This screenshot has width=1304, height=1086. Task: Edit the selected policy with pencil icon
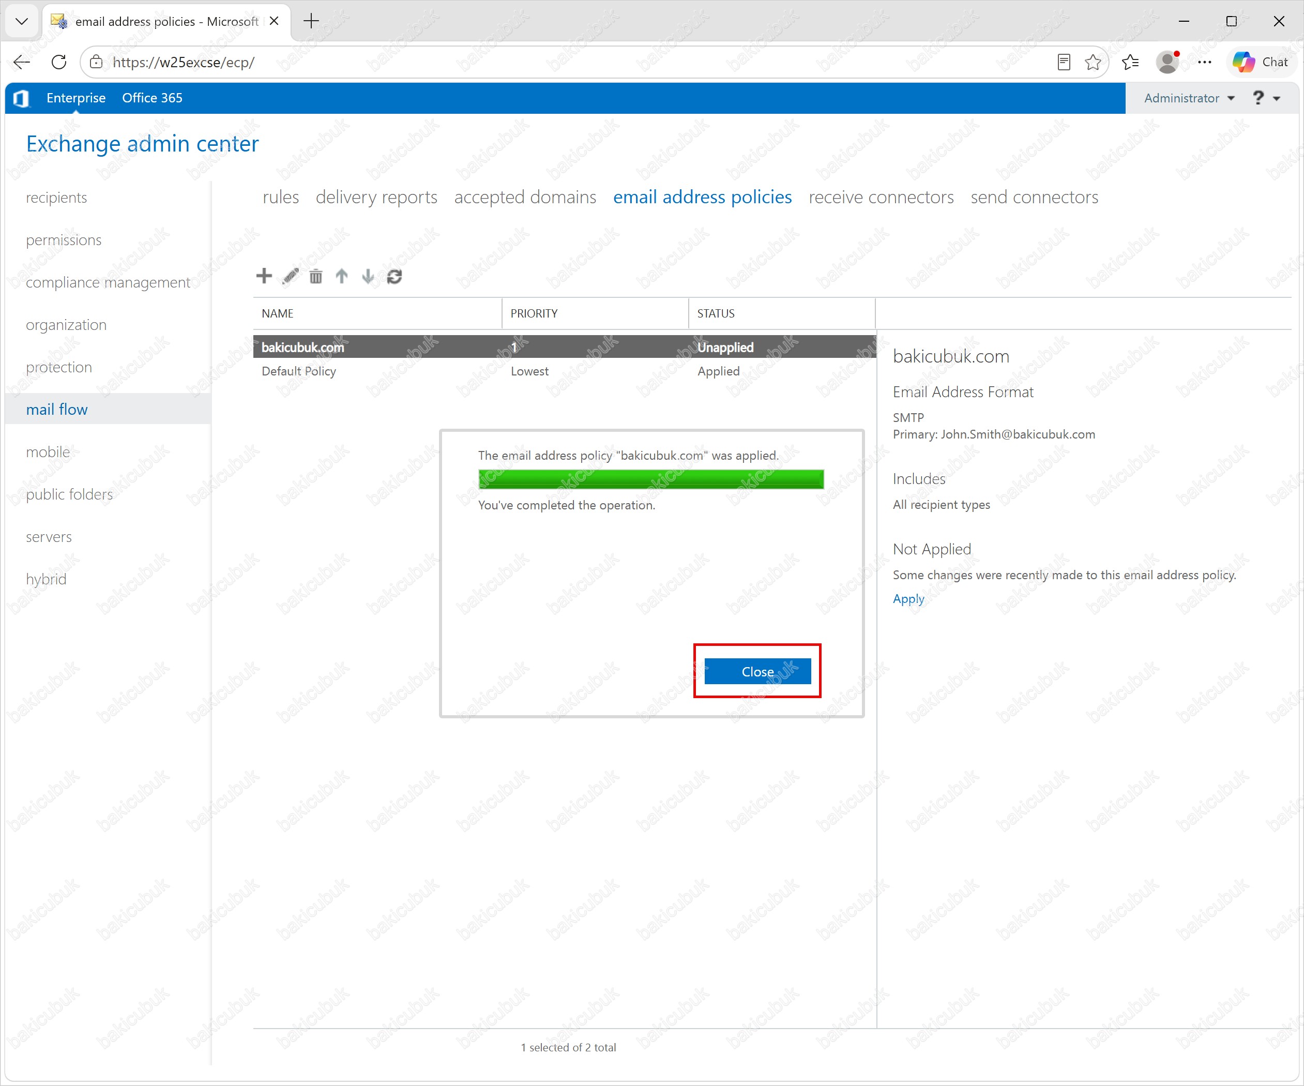coord(290,276)
